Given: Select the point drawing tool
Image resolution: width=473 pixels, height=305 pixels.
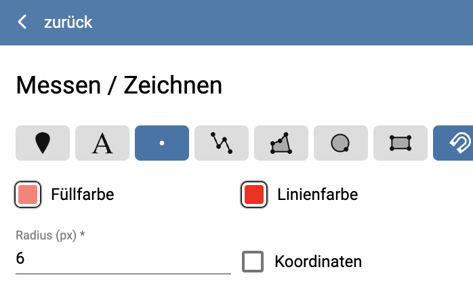Looking at the screenshot, I should tap(162, 143).
